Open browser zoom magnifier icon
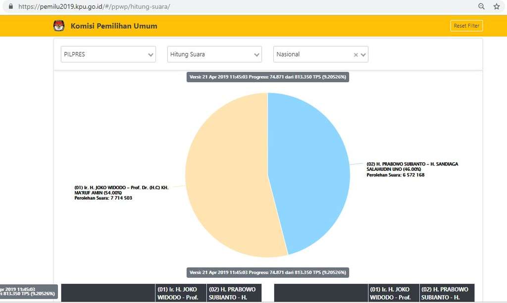The height and width of the screenshot is (303, 507). pos(481,7)
